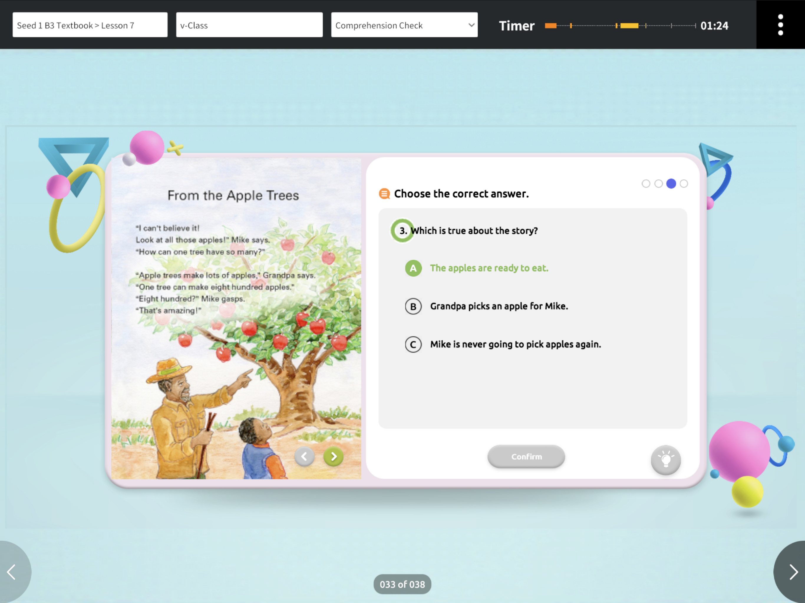
Task: Jump to first question dot
Action: point(646,184)
